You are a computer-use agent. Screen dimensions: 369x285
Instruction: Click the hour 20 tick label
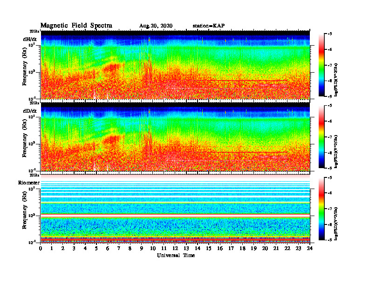click(265, 248)
